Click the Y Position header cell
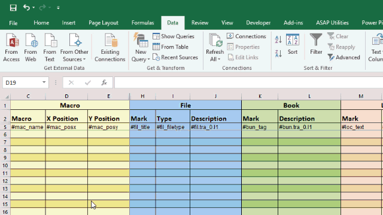 [108, 116]
